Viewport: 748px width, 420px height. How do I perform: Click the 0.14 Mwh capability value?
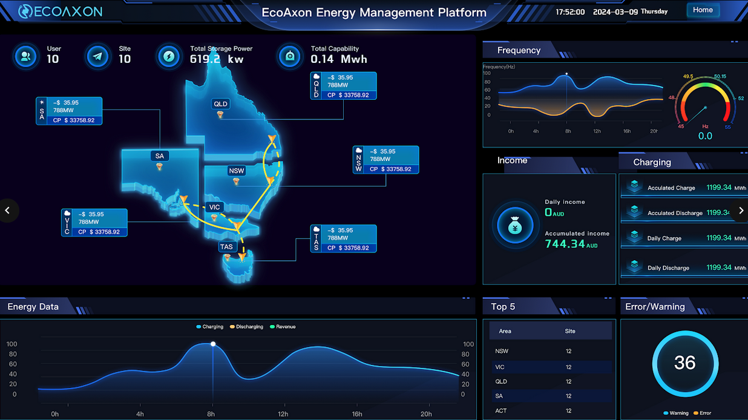339,59
